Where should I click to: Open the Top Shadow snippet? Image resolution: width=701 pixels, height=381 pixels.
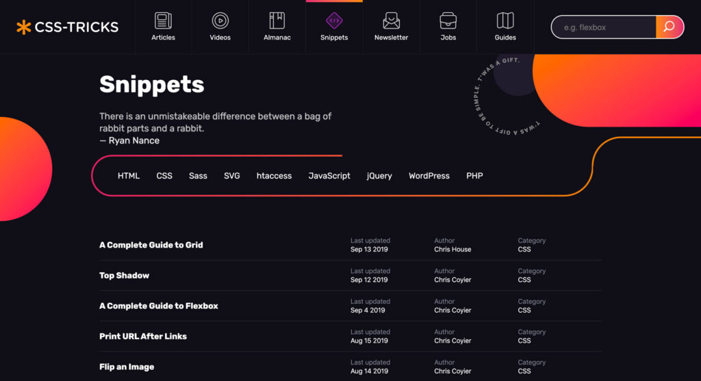coord(124,276)
